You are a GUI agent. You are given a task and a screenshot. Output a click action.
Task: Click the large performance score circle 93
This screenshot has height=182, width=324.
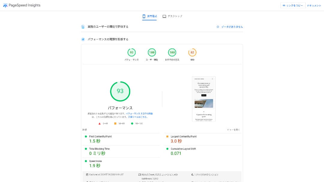tap(120, 91)
